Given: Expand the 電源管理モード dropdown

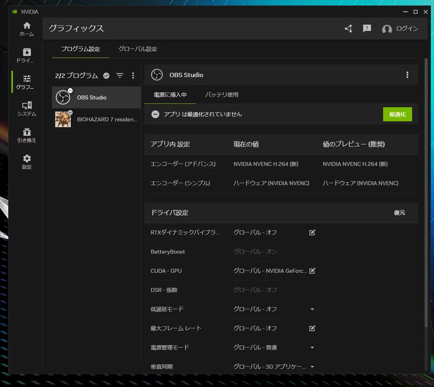Looking at the screenshot, I should (312, 347).
